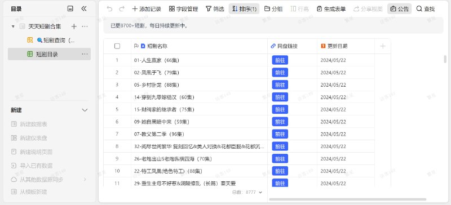Image resolution: width=451 pixels, height=205 pixels.
Task: Click the announcement banner 已更8700+短剧
Action: click(273, 25)
